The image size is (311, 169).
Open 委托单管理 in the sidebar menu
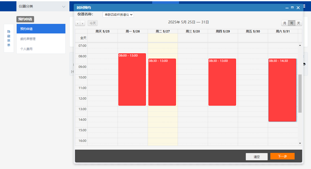[28, 39]
